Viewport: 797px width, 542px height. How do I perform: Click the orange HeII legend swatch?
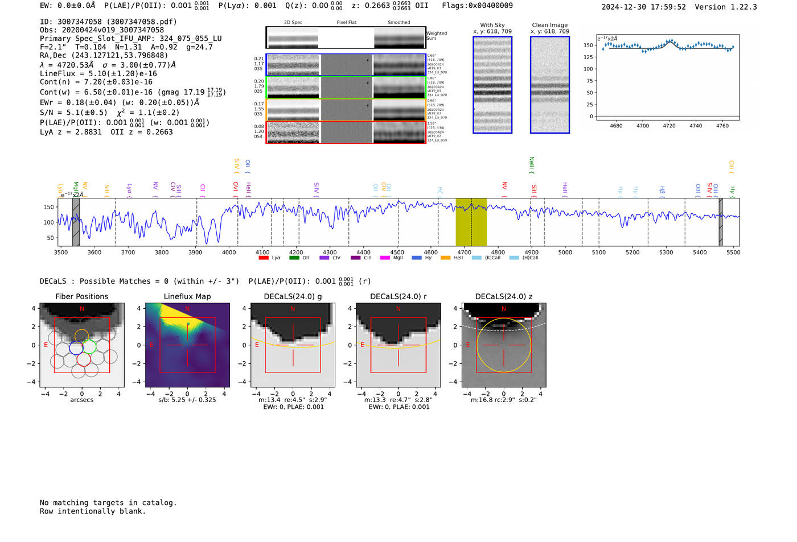tap(445, 258)
